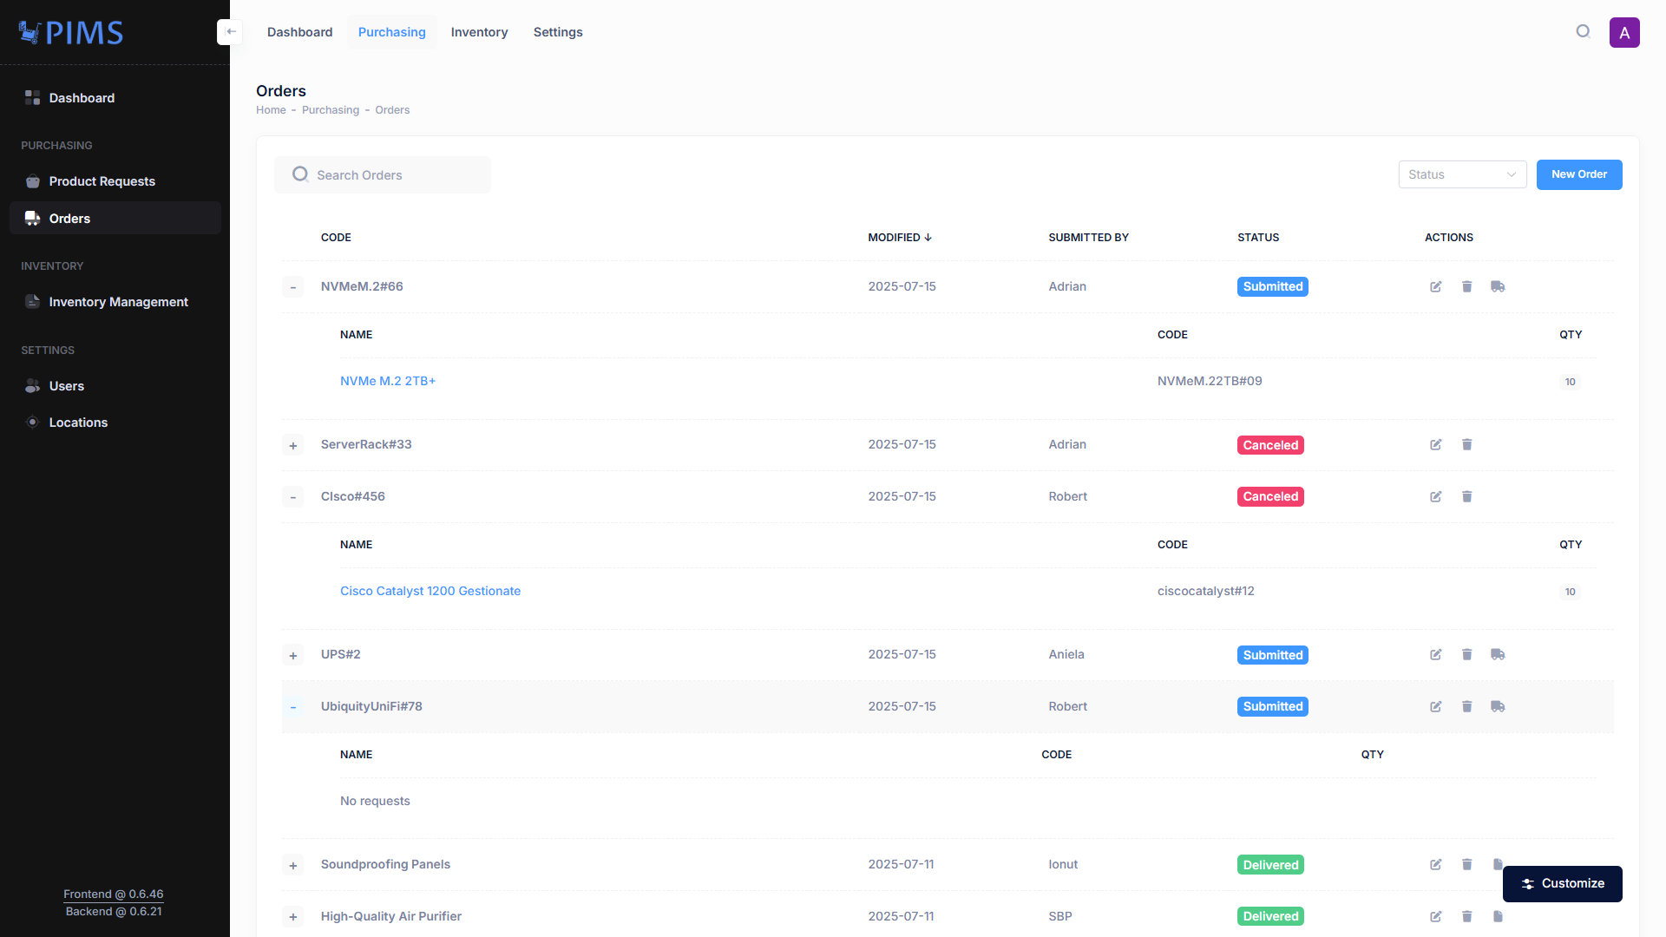Open the Status filter dropdown
The height and width of the screenshot is (937, 1666).
tap(1462, 174)
